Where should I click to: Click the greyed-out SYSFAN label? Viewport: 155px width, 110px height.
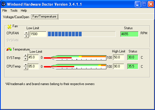point(13,40)
